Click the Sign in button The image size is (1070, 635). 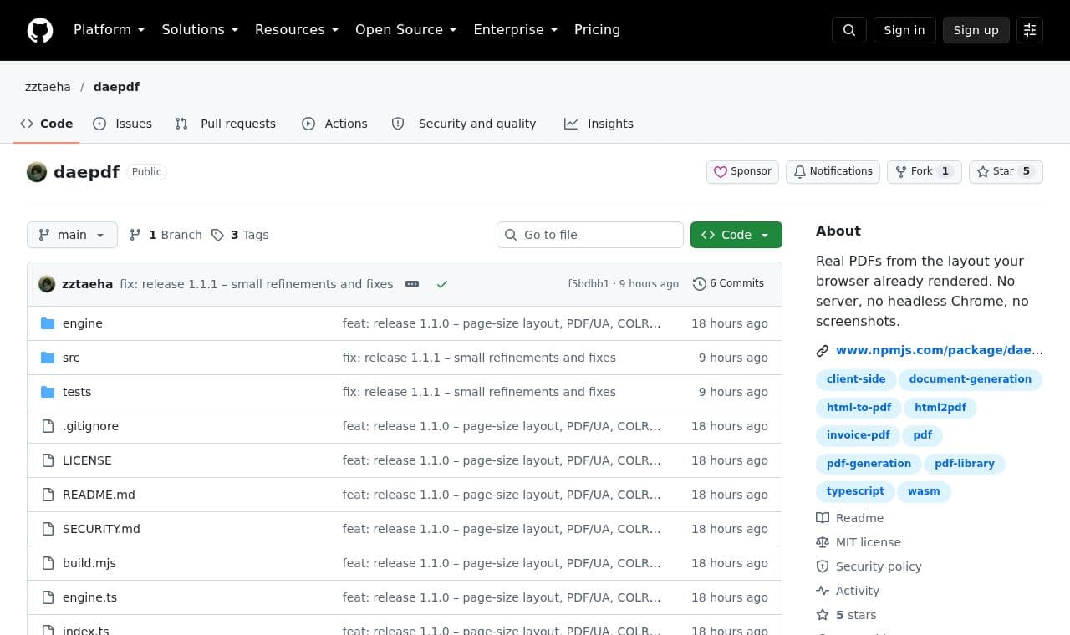pyautogui.click(x=904, y=30)
